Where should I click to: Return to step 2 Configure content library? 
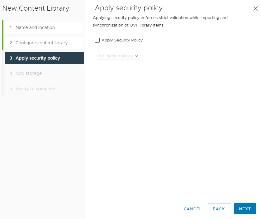(x=44, y=43)
